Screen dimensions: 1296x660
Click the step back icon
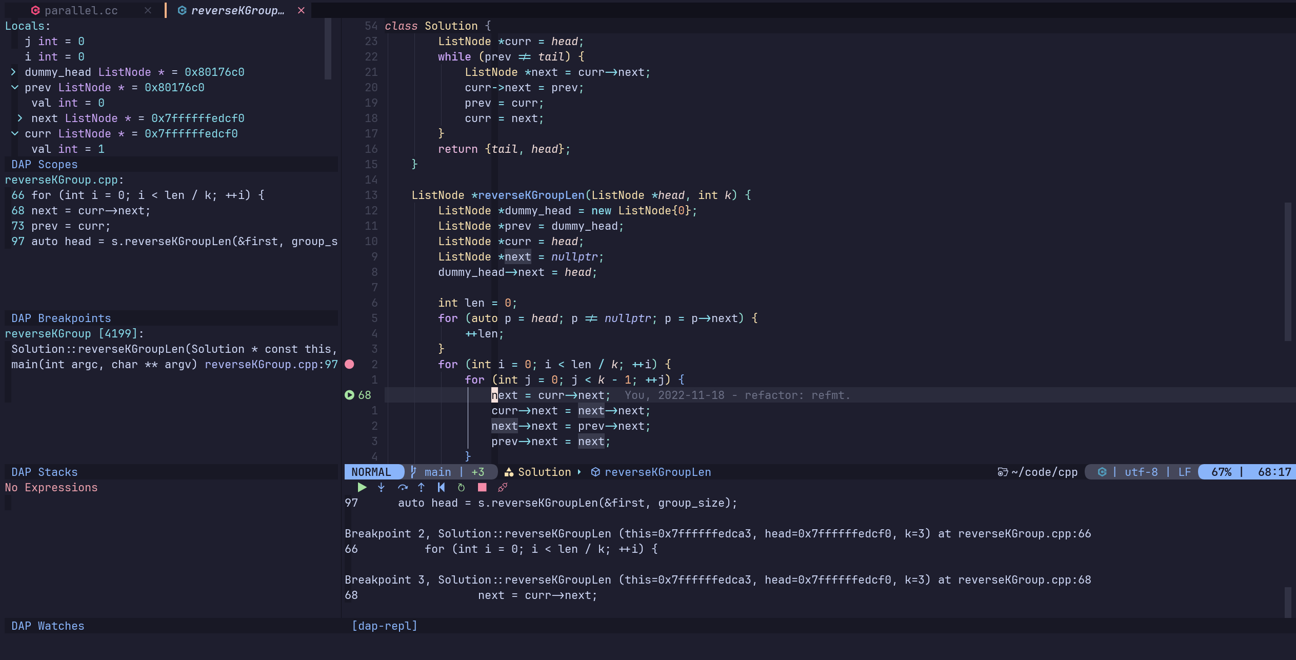441,488
